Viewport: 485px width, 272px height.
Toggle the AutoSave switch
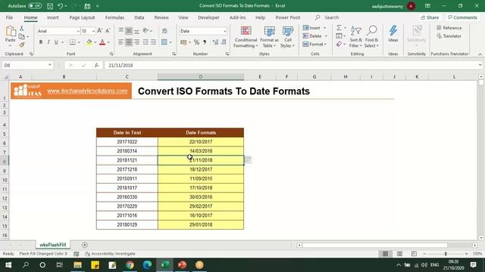(x=35, y=5)
